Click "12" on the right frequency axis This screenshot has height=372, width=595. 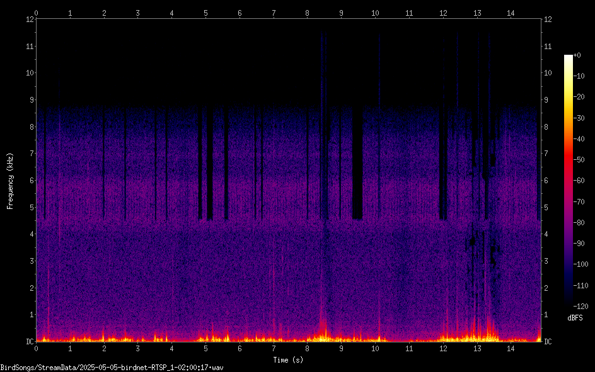(548, 20)
